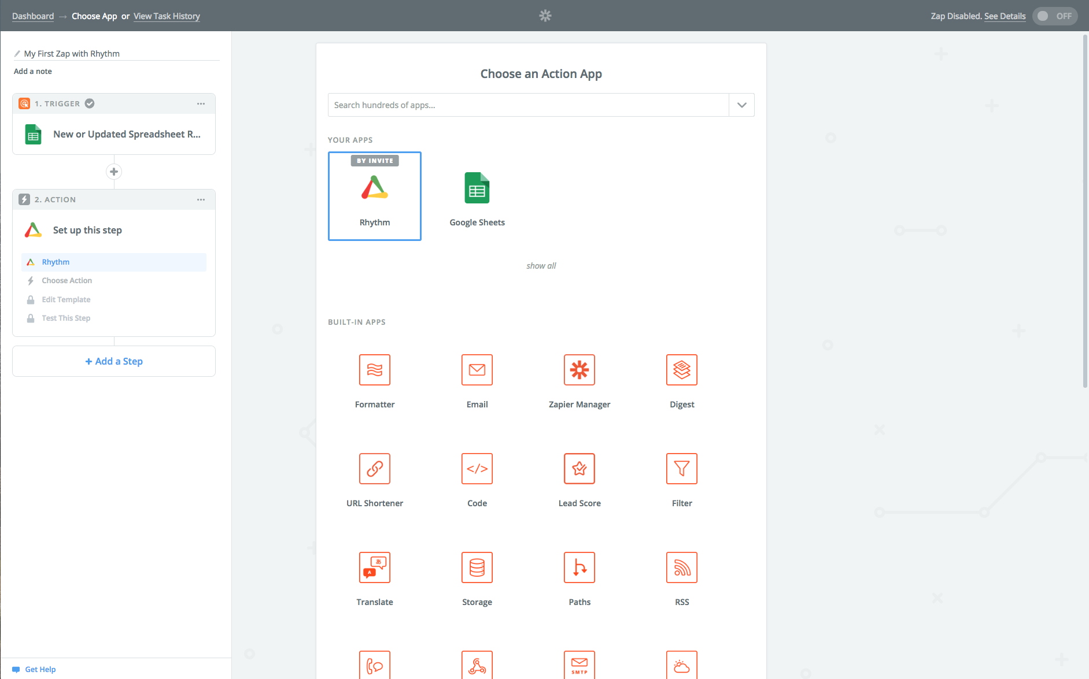Click the phone and chat app icon

click(375, 665)
